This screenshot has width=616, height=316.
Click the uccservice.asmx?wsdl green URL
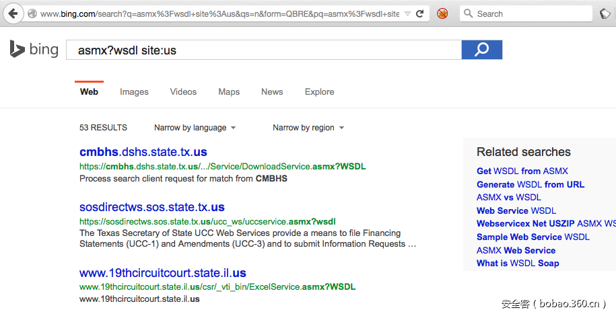click(207, 221)
